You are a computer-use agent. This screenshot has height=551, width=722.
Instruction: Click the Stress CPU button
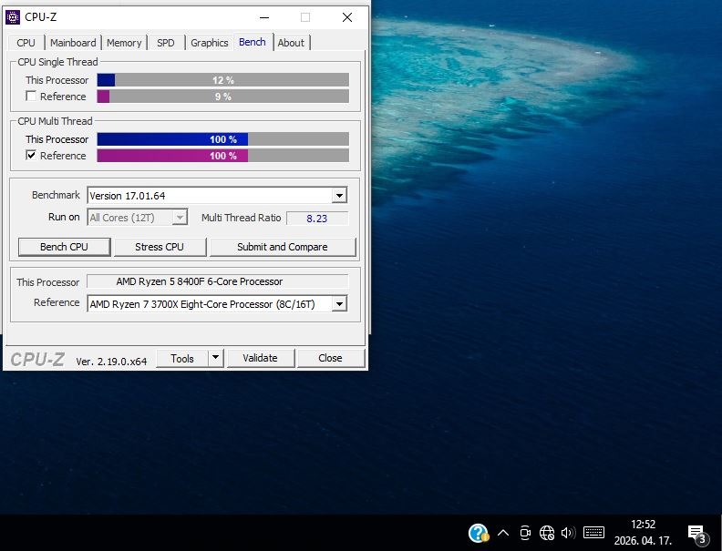pos(160,247)
